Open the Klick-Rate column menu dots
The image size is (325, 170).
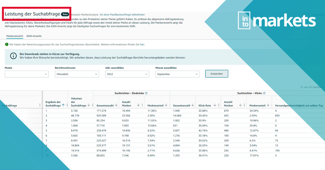pyautogui.click(x=218, y=105)
